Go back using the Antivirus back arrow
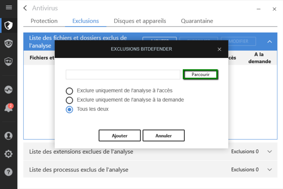 25,8
